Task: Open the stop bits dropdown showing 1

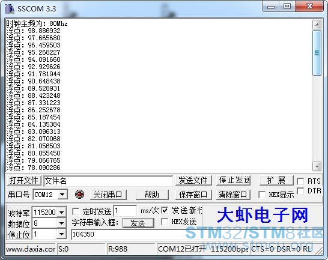Action: (61, 234)
